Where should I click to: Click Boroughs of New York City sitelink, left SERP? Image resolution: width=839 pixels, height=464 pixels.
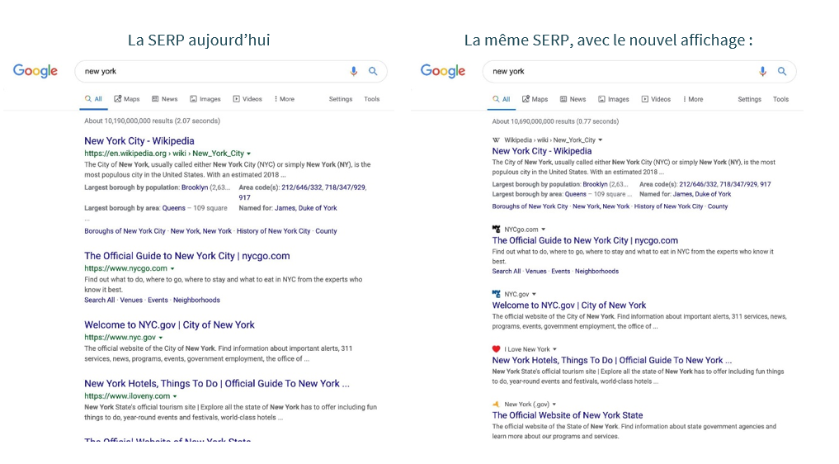pos(125,231)
